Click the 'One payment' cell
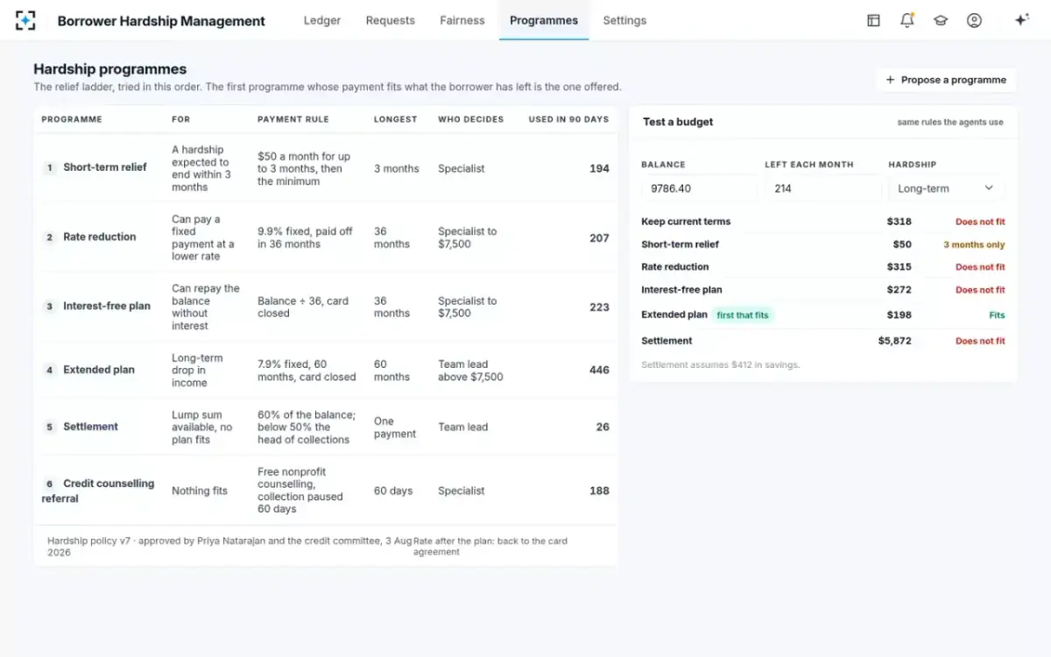 click(x=395, y=427)
